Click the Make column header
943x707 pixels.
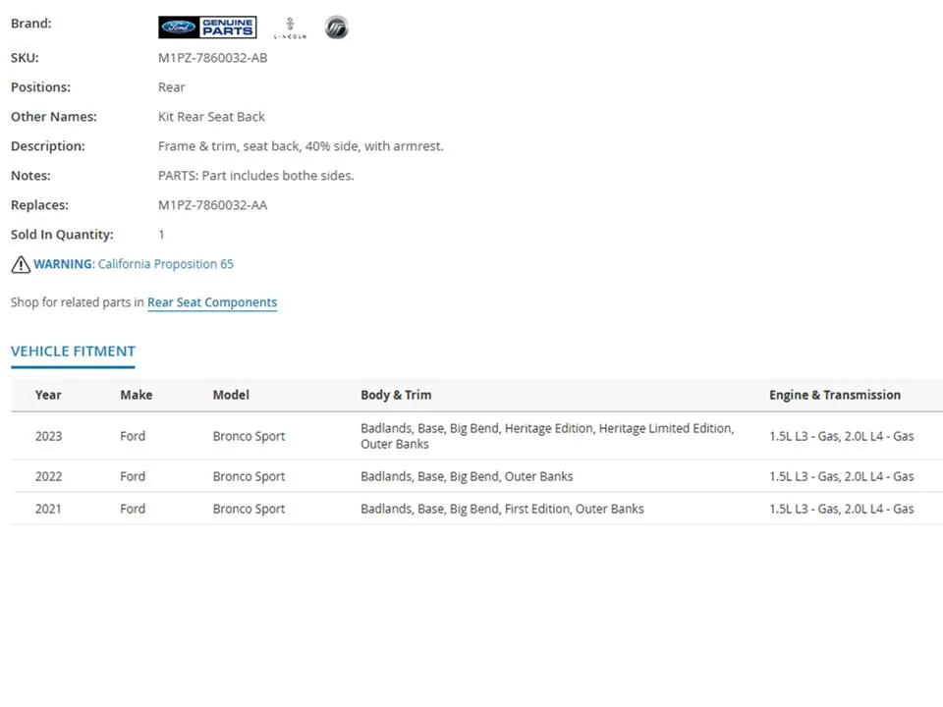(137, 395)
